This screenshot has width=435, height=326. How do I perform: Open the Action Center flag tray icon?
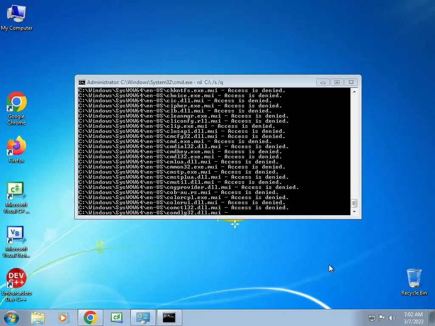(x=382, y=318)
